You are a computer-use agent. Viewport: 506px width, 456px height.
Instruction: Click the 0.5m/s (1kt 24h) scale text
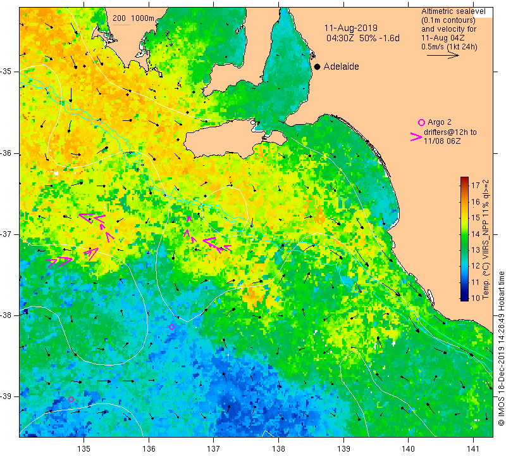pos(449,46)
